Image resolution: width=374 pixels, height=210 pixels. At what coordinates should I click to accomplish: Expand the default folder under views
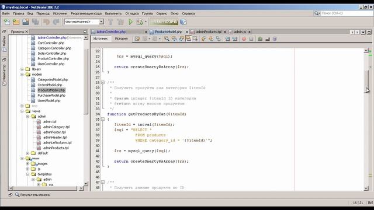[x=27, y=153]
